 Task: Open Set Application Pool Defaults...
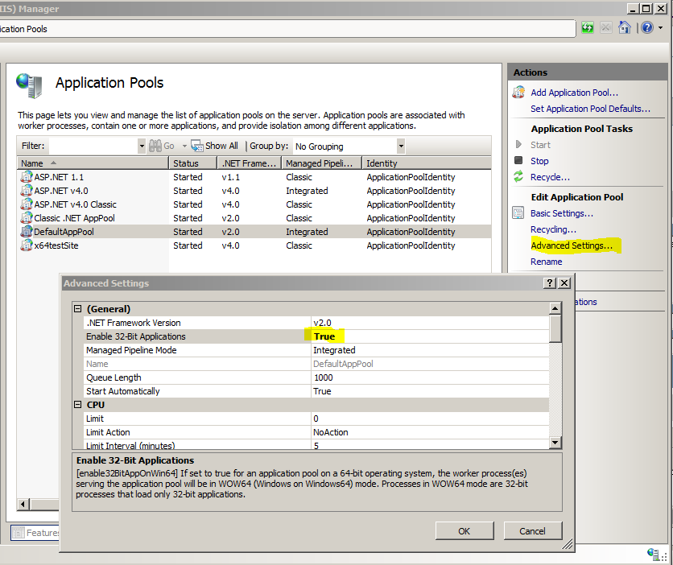point(590,109)
